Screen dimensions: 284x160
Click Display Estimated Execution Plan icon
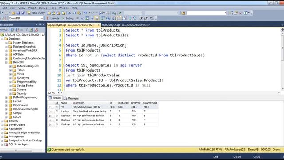click(x=87, y=18)
